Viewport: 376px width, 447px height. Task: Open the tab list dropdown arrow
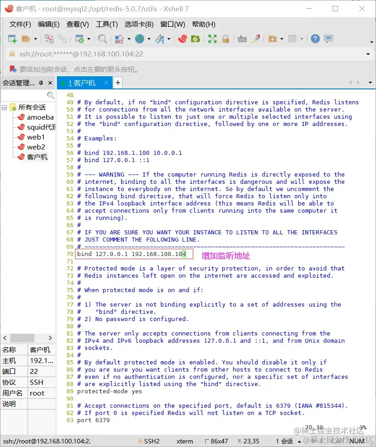[x=370, y=83]
